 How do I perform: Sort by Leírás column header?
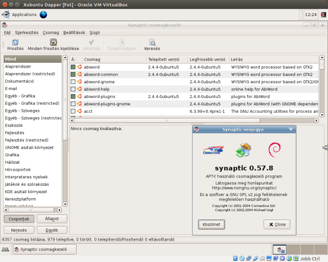[274, 59]
